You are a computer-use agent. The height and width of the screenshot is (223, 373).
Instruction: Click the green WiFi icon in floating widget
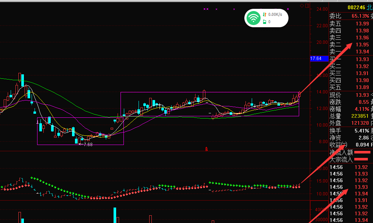click(x=253, y=18)
